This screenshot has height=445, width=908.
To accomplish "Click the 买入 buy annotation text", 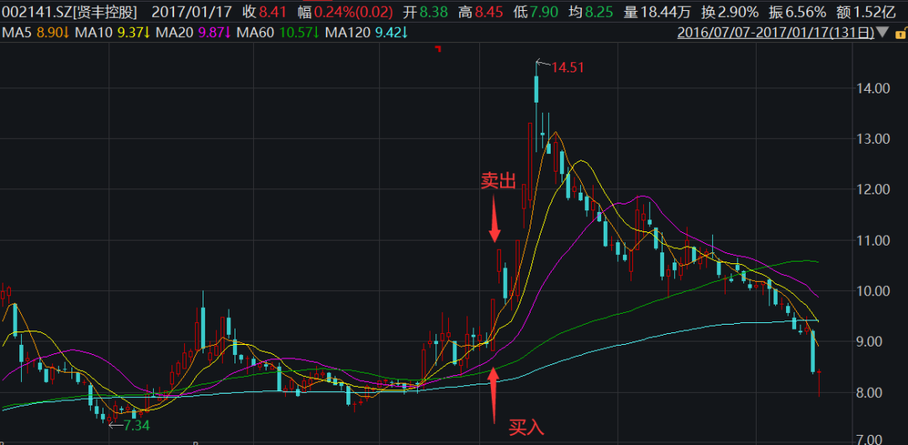I will tap(525, 427).
